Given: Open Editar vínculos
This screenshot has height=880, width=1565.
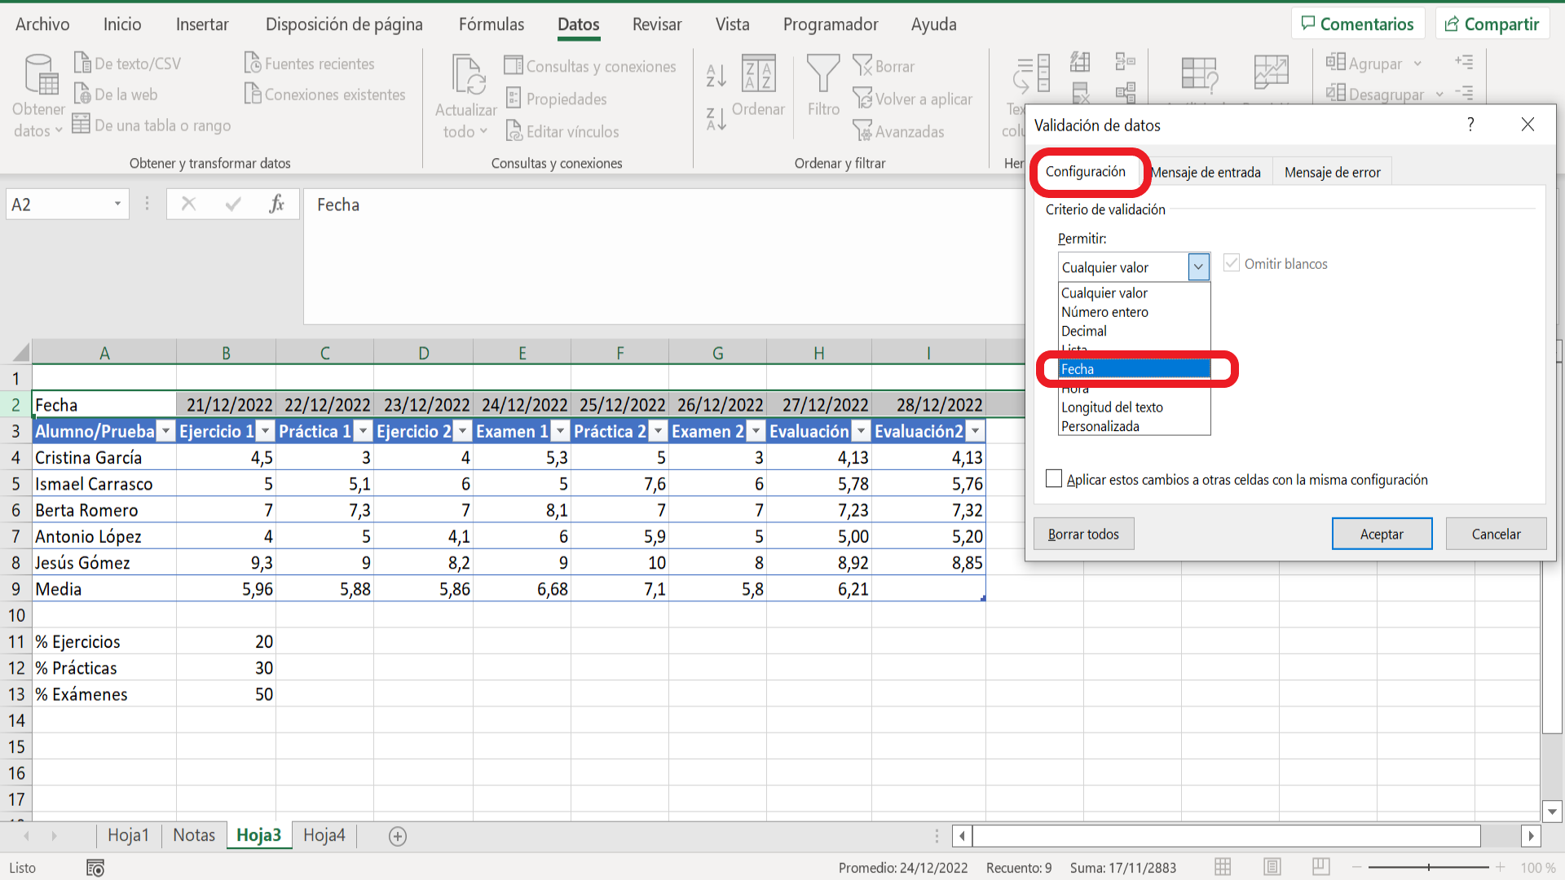Looking at the screenshot, I should pyautogui.click(x=562, y=131).
